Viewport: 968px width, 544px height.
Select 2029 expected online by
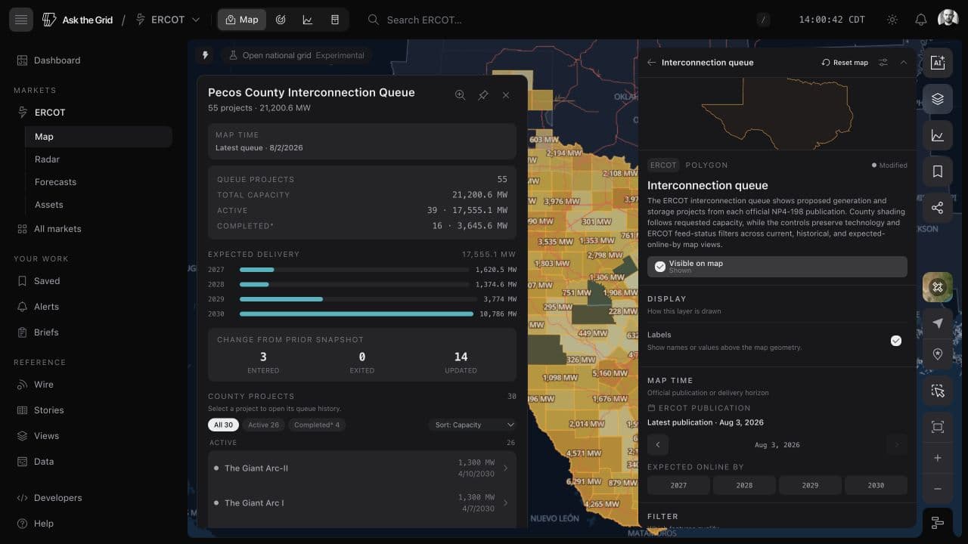811,485
